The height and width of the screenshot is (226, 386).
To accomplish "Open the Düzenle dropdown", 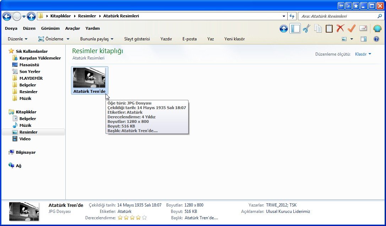I will click(x=18, y=39).
